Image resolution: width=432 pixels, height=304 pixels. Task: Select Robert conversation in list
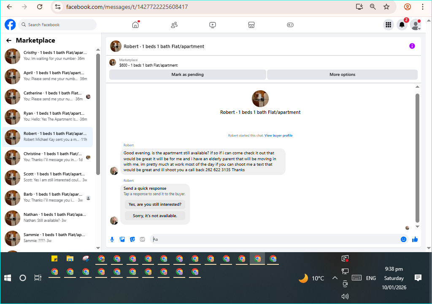pos(47,137)
